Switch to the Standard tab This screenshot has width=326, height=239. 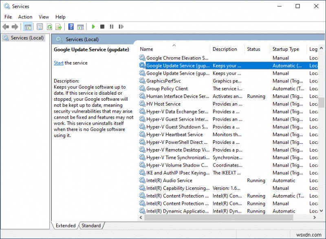91,226
